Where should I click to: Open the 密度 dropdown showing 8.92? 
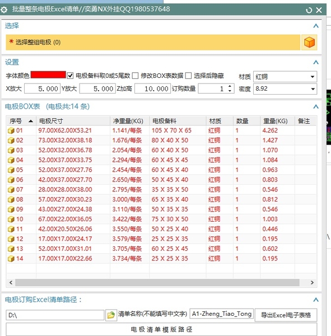[285, 88]
